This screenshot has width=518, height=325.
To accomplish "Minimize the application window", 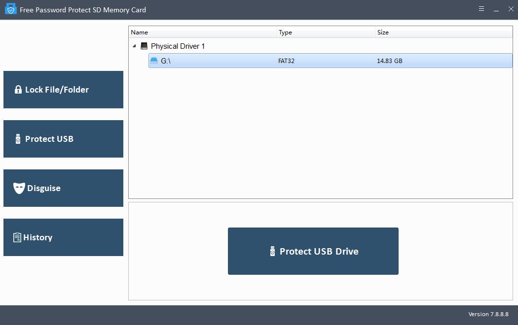I will pyautogui.click(x=496, y=9).
